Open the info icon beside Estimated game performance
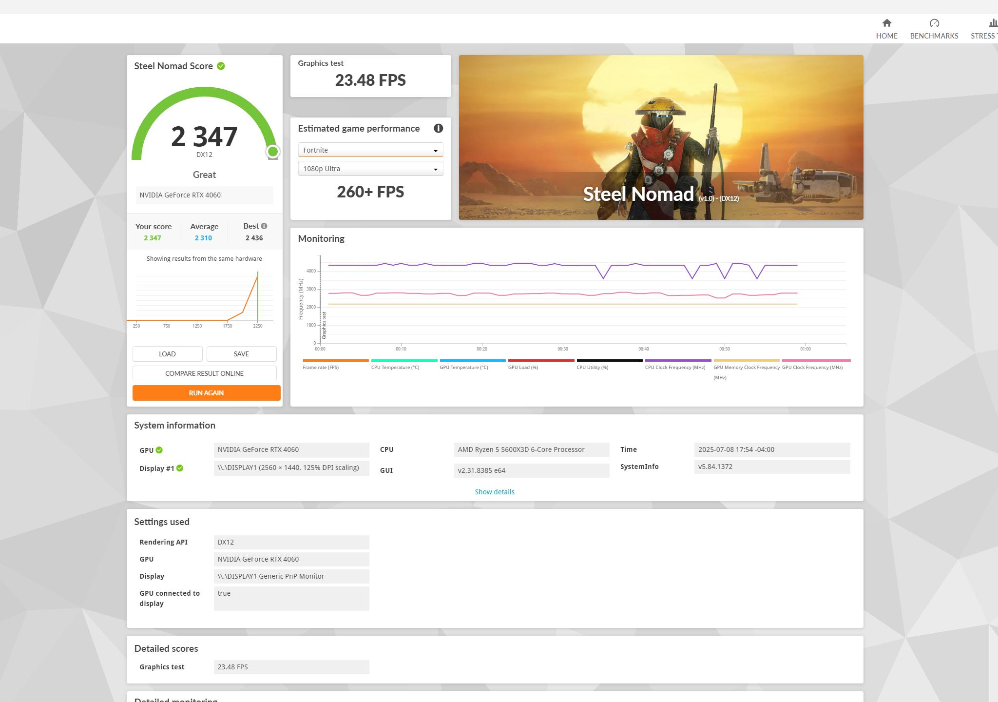Image resolution: width=998 pixels, height=702 pixels. tap(438, 128)
